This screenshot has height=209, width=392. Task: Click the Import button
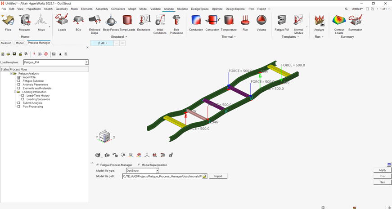click(x=218, y=176)
